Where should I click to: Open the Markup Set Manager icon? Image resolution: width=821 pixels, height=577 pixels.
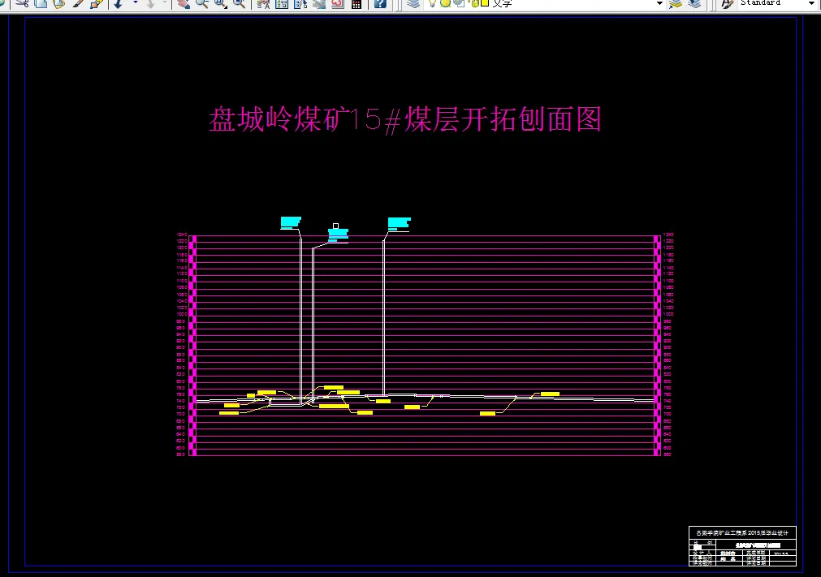click(338, 3)
